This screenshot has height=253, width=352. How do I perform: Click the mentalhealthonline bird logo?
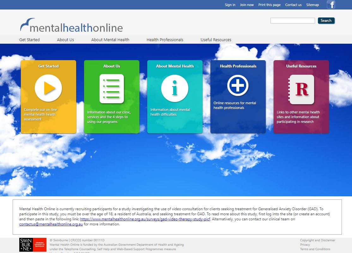(x=71, y=26)
